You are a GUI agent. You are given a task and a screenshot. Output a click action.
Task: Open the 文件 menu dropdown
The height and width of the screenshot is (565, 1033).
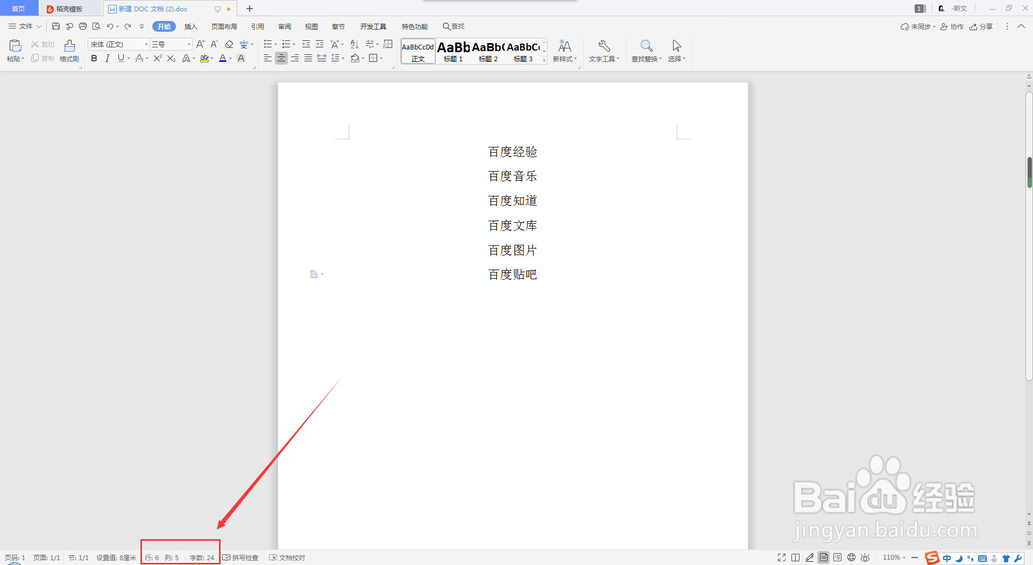coord(25,26)
